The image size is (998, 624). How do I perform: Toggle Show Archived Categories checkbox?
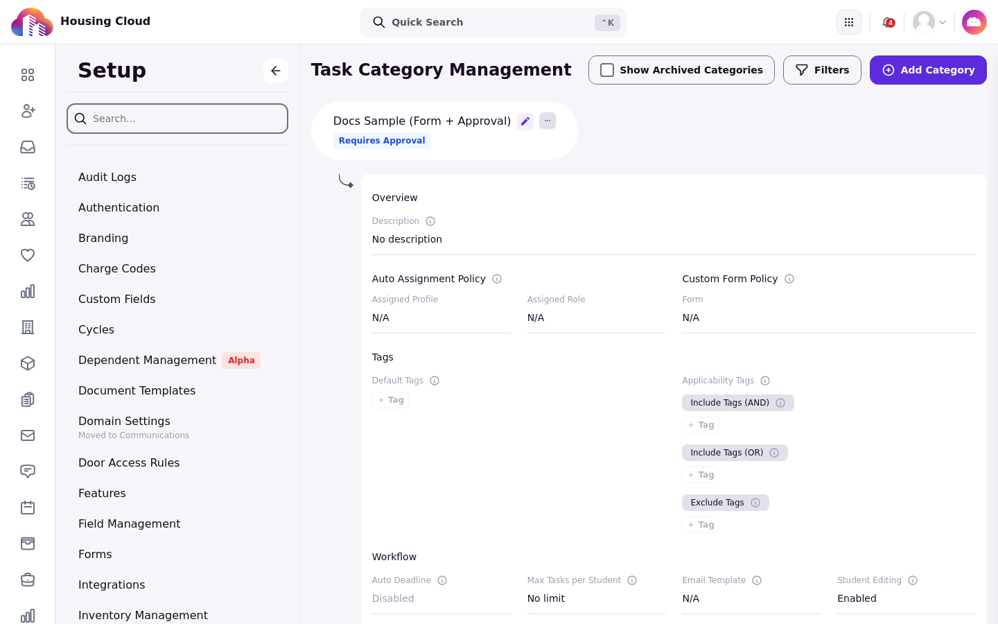(x=607, y=70)
